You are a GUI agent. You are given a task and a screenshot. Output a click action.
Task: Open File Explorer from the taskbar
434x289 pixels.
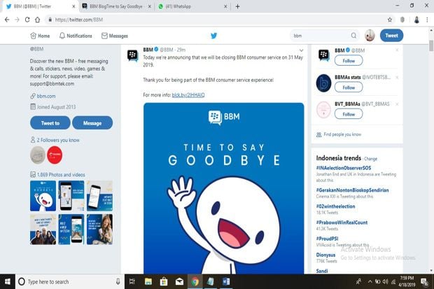click(x=148, y=281)
